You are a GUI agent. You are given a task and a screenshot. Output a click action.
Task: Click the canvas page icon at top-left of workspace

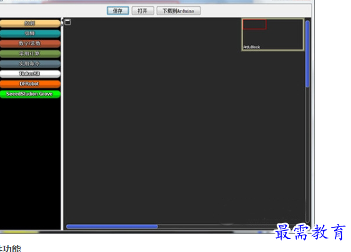click(x=68, y=22)
